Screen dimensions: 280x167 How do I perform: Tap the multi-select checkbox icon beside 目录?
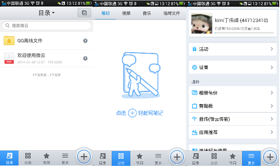(x=84, y=13)
